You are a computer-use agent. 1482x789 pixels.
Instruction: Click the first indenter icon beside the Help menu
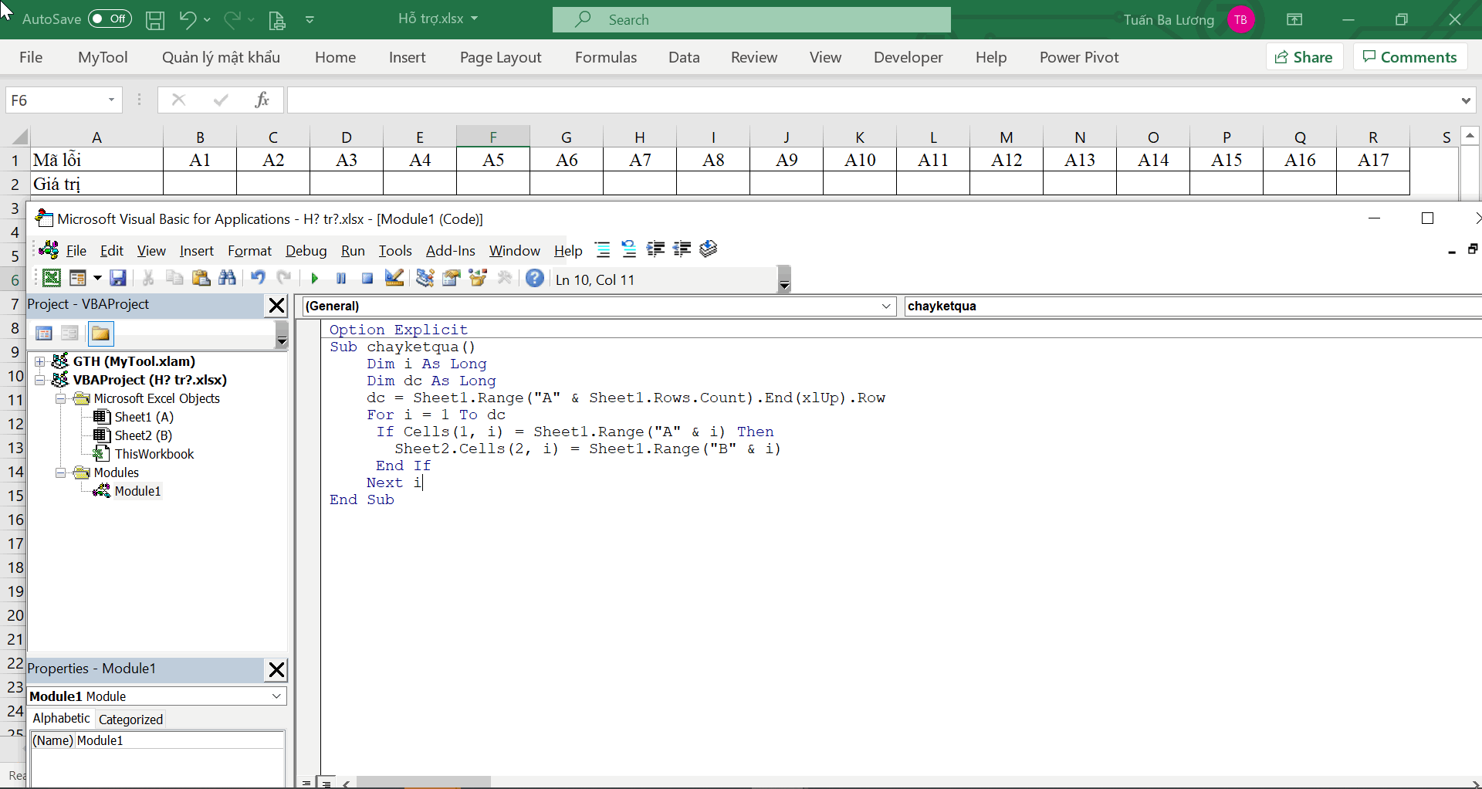603,249
